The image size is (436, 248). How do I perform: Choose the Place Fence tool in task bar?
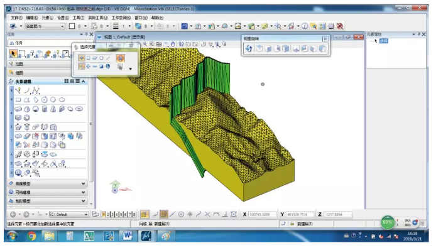pos(22,53)
